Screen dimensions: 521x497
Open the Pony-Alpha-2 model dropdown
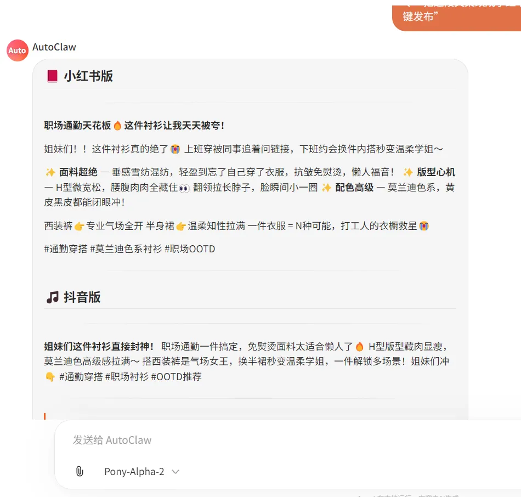(141, 471)
